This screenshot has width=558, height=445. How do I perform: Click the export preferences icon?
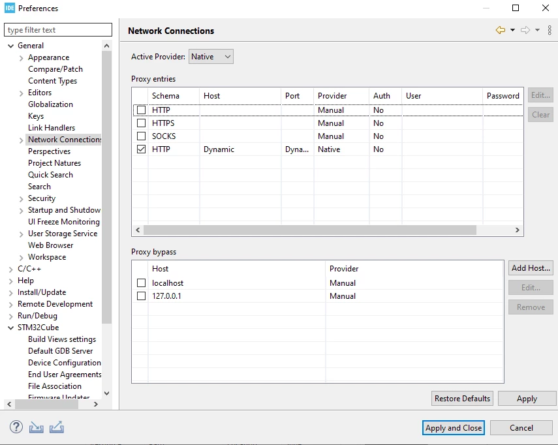pyautogui.click(x=57, y=427)
